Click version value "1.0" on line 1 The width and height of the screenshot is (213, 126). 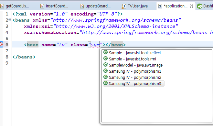(60, 14)
